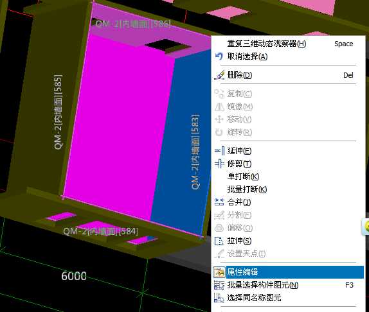369x312 pixels.
Task: Click the batch select icon beside 批量选择构件图元
Action: pyautogui.click(x=219, y=285)
